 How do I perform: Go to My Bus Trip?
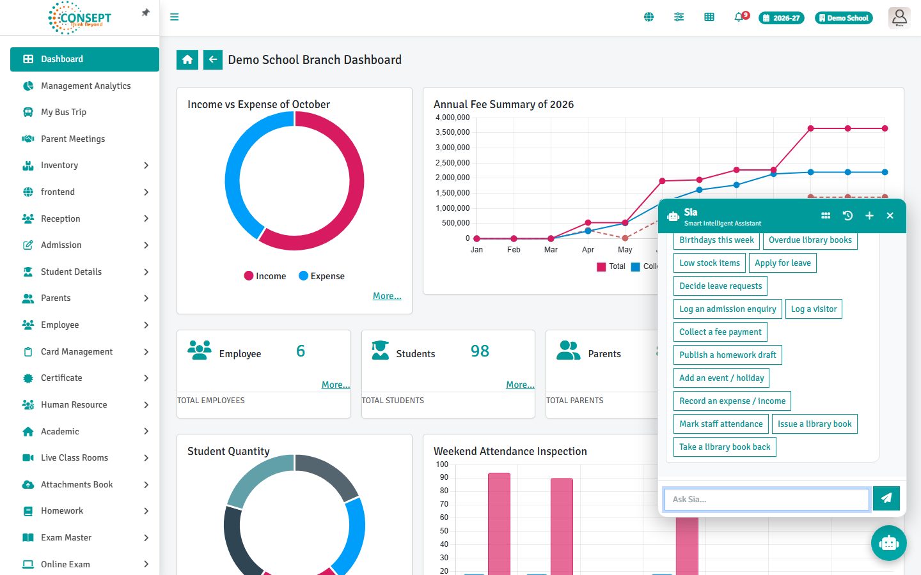pyautogui.click(x=84, y=112)
